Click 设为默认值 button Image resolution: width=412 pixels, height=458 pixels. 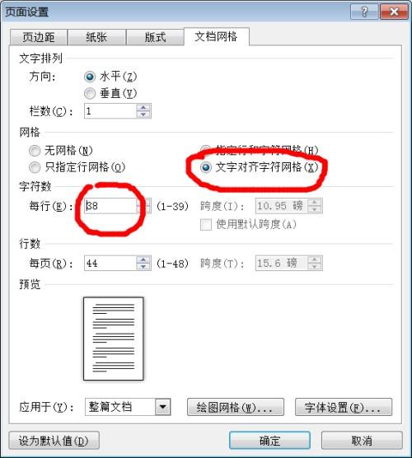pyautogui.click(x=54, y=441)
